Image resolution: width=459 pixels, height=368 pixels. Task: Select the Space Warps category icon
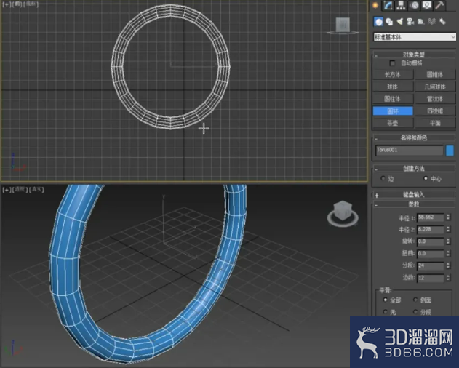pos(432,22)
